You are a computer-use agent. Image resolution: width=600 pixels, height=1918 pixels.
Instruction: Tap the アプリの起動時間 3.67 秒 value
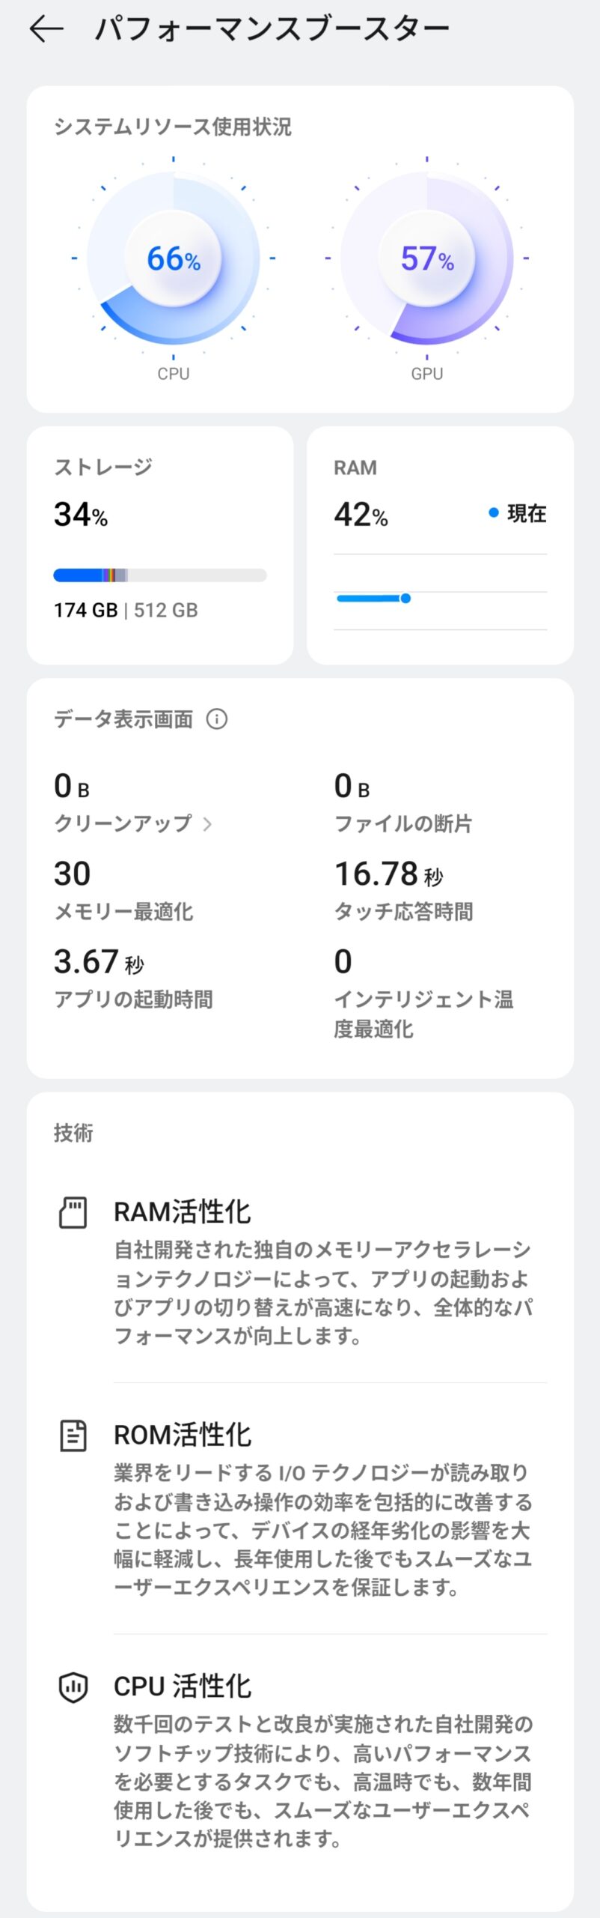tap(98, 962)
